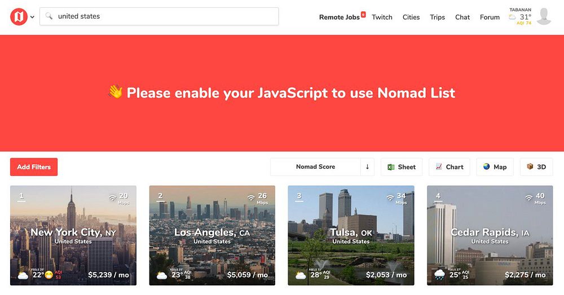Click the 34 Mbps speed on Tulsa card

click(401, 198)
